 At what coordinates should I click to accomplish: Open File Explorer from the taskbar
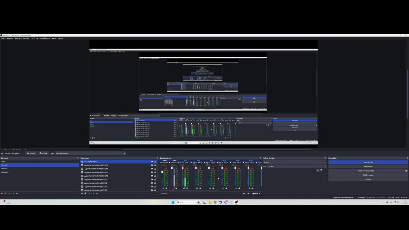coord(210,202)
